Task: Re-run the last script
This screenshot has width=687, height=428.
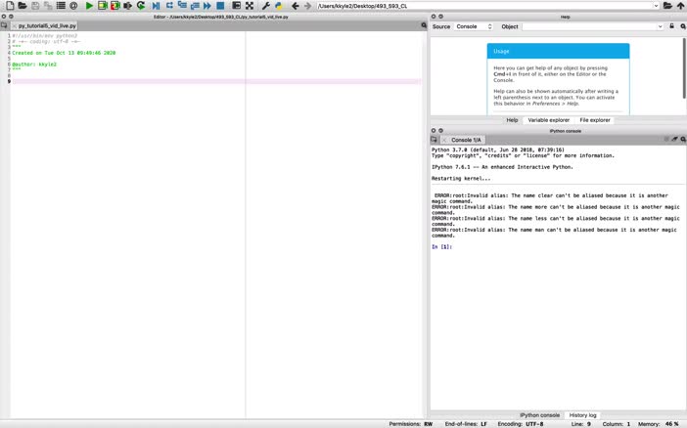Action: click(x=141, y=6)
